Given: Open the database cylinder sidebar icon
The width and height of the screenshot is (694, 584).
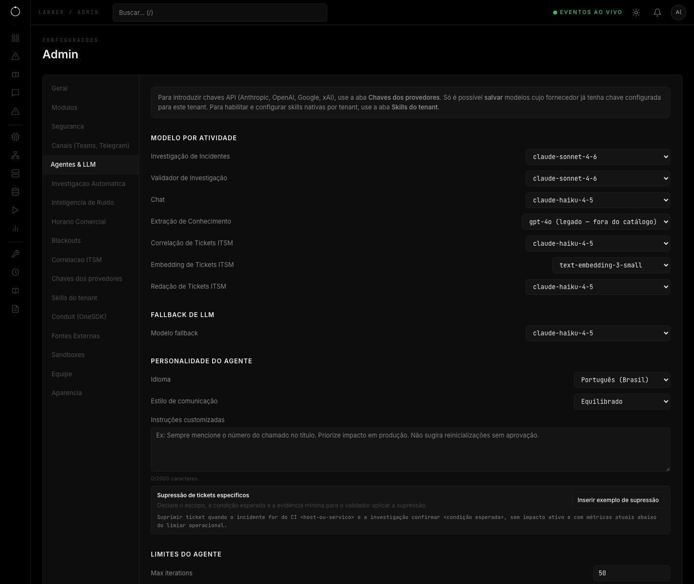Looking at the screenshot, I should (x=15, y=192).
